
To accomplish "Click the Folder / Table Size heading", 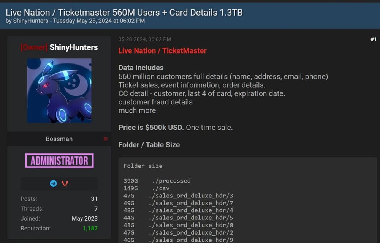I will point(149,145).
